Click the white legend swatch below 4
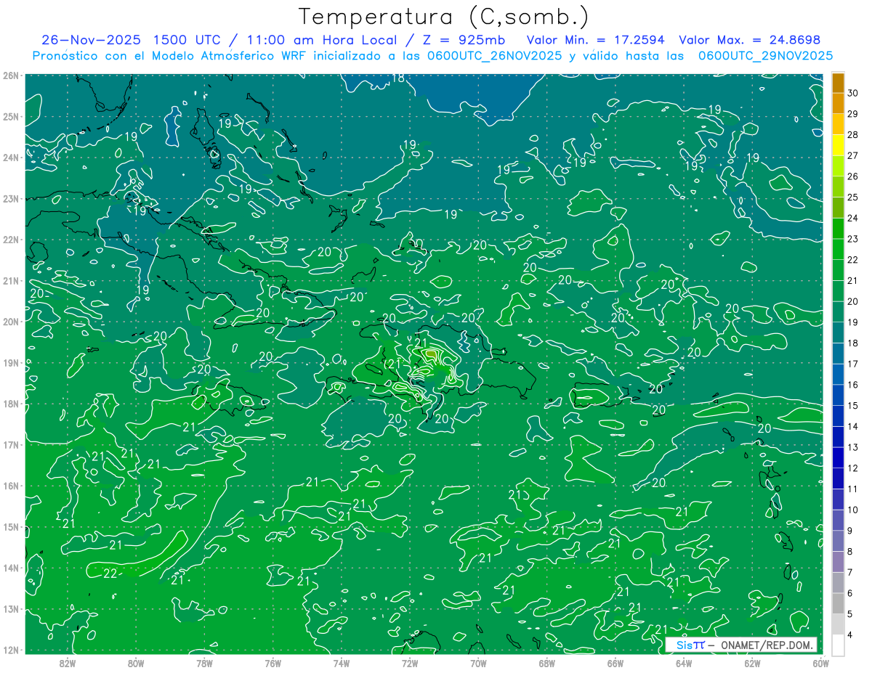This screenshot has width=872, height=673. 838,645
